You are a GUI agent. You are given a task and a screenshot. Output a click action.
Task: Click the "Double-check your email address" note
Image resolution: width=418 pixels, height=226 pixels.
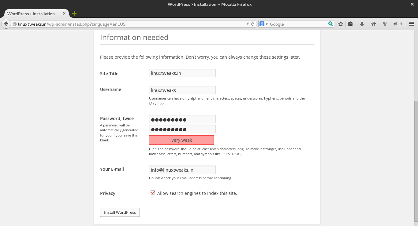click(x=190, y=178)
